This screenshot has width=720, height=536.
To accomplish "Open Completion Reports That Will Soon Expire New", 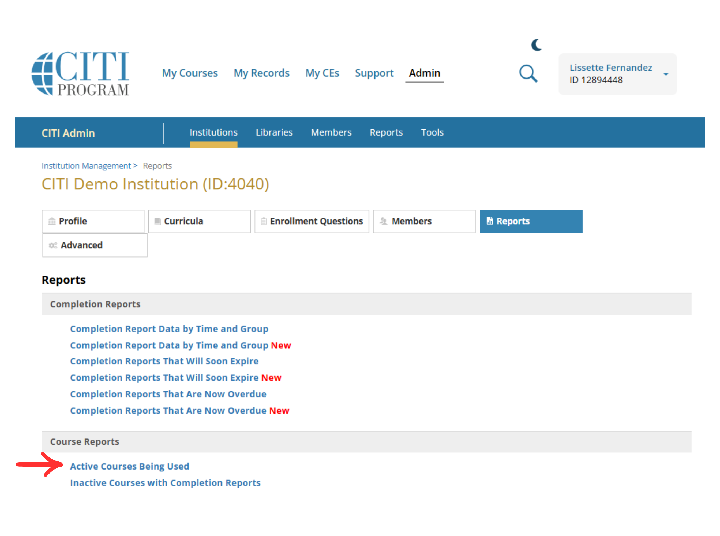I will click(x=175, y=378).
